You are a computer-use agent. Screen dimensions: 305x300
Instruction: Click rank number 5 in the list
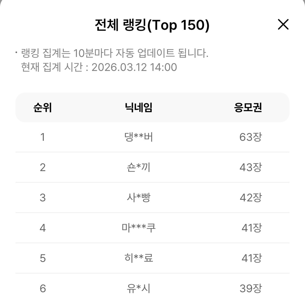pyautogui.click(x=43, y=258)
